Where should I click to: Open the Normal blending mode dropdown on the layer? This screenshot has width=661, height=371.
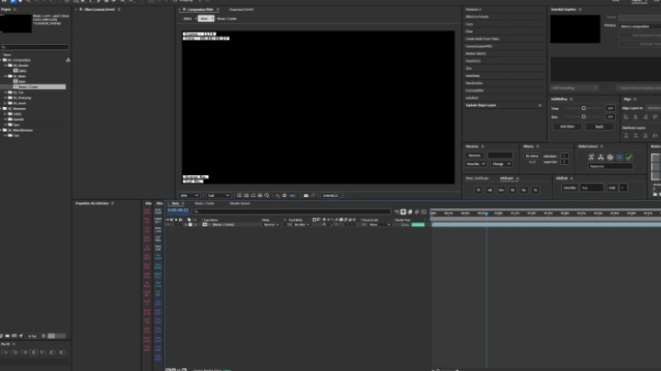tap(272, 224)
